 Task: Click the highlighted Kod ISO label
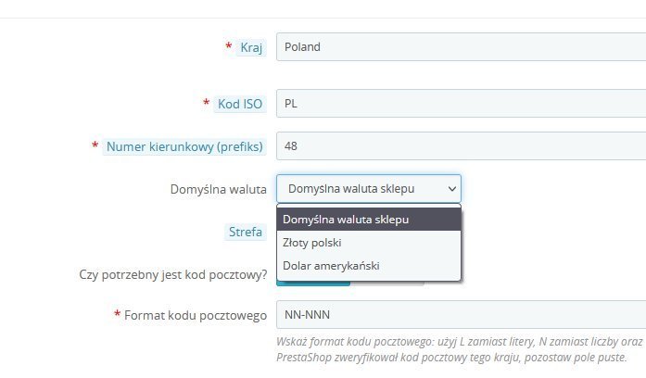[240, 104]
